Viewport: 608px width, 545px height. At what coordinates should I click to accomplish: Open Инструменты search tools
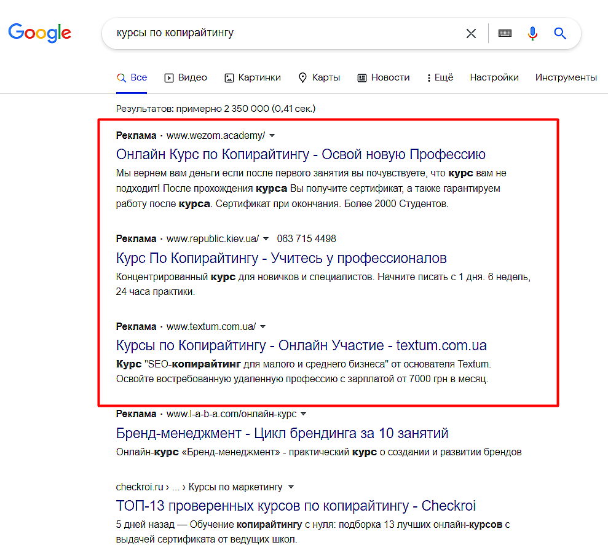tap(566, 77)
